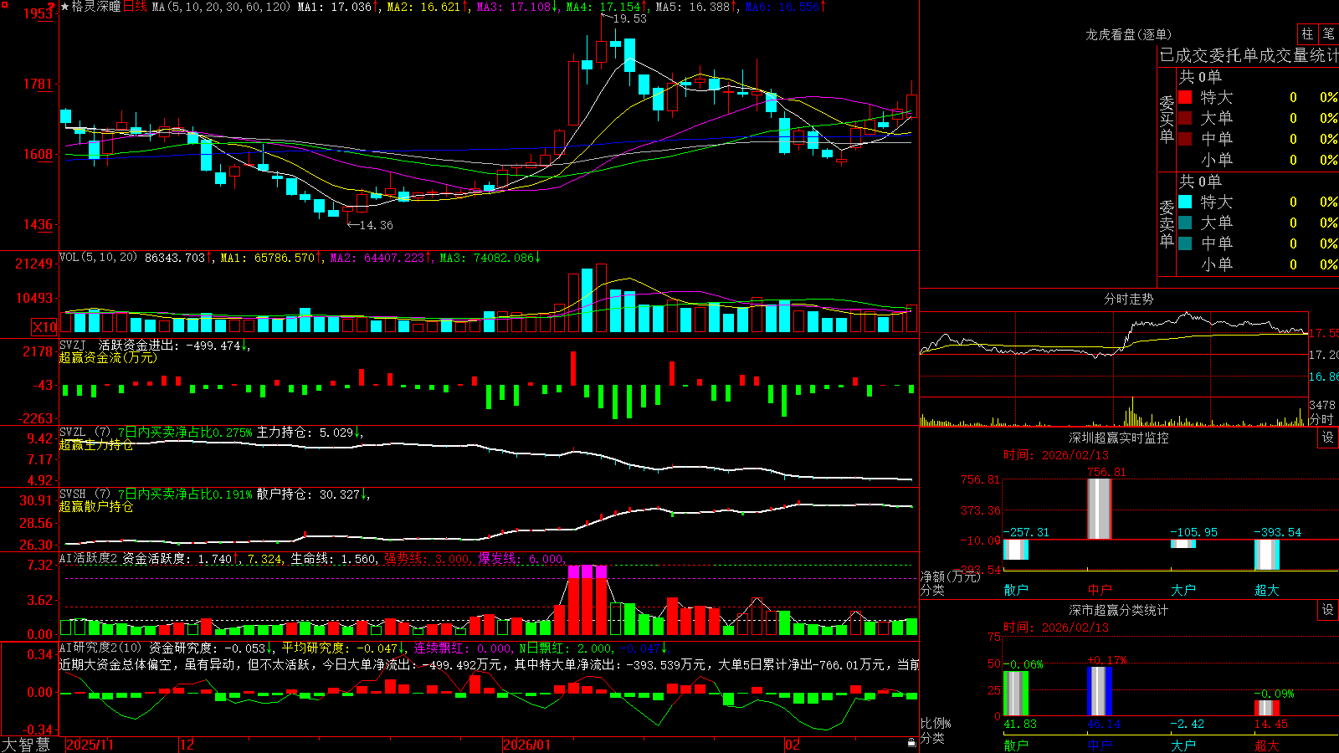The width and height of the screenshot is (1339, 753).
Task: Click the 委卖单 vertical label
Action: pyautogui.click(x=1167, y=224)
